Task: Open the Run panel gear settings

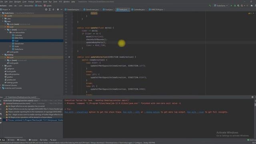Action: pyautogui.click(x=252, y=97)
